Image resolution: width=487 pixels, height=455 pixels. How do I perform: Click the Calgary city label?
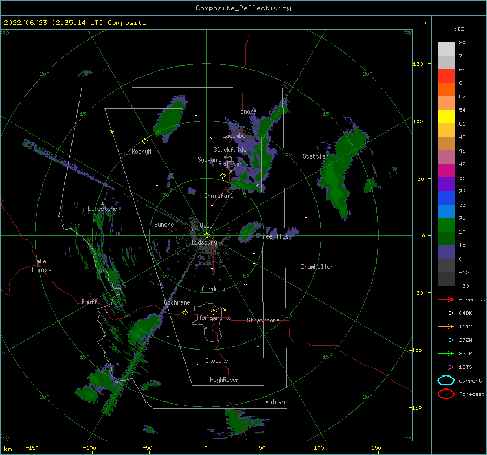coord(211,318)
